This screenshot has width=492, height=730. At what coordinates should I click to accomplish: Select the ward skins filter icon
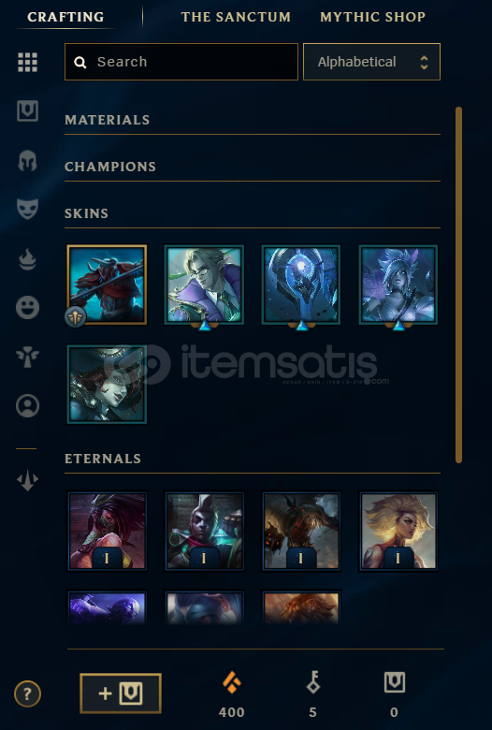pyautogui.click(x=27, y=358)
